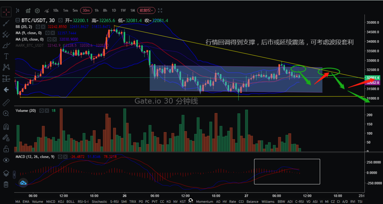Collapse the left drawing toolbar with the arrow
The height and width of the screenshot is (204, 383).
[x=6, y=90]
